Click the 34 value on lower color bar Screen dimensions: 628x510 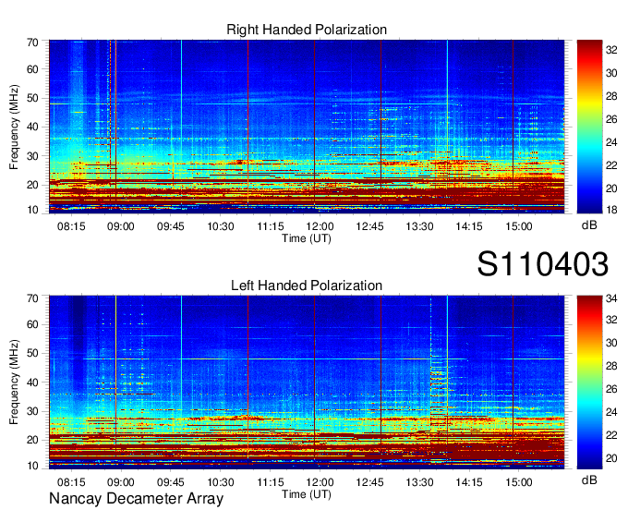611,298
